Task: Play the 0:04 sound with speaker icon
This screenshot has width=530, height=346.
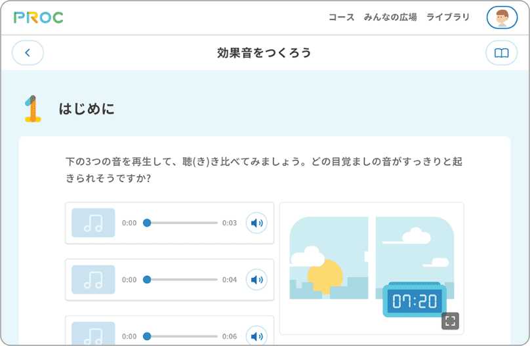Action: 256,280
